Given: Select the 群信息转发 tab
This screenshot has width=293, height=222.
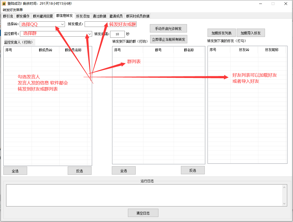Looking at the screenshot, I should (64, 16).
